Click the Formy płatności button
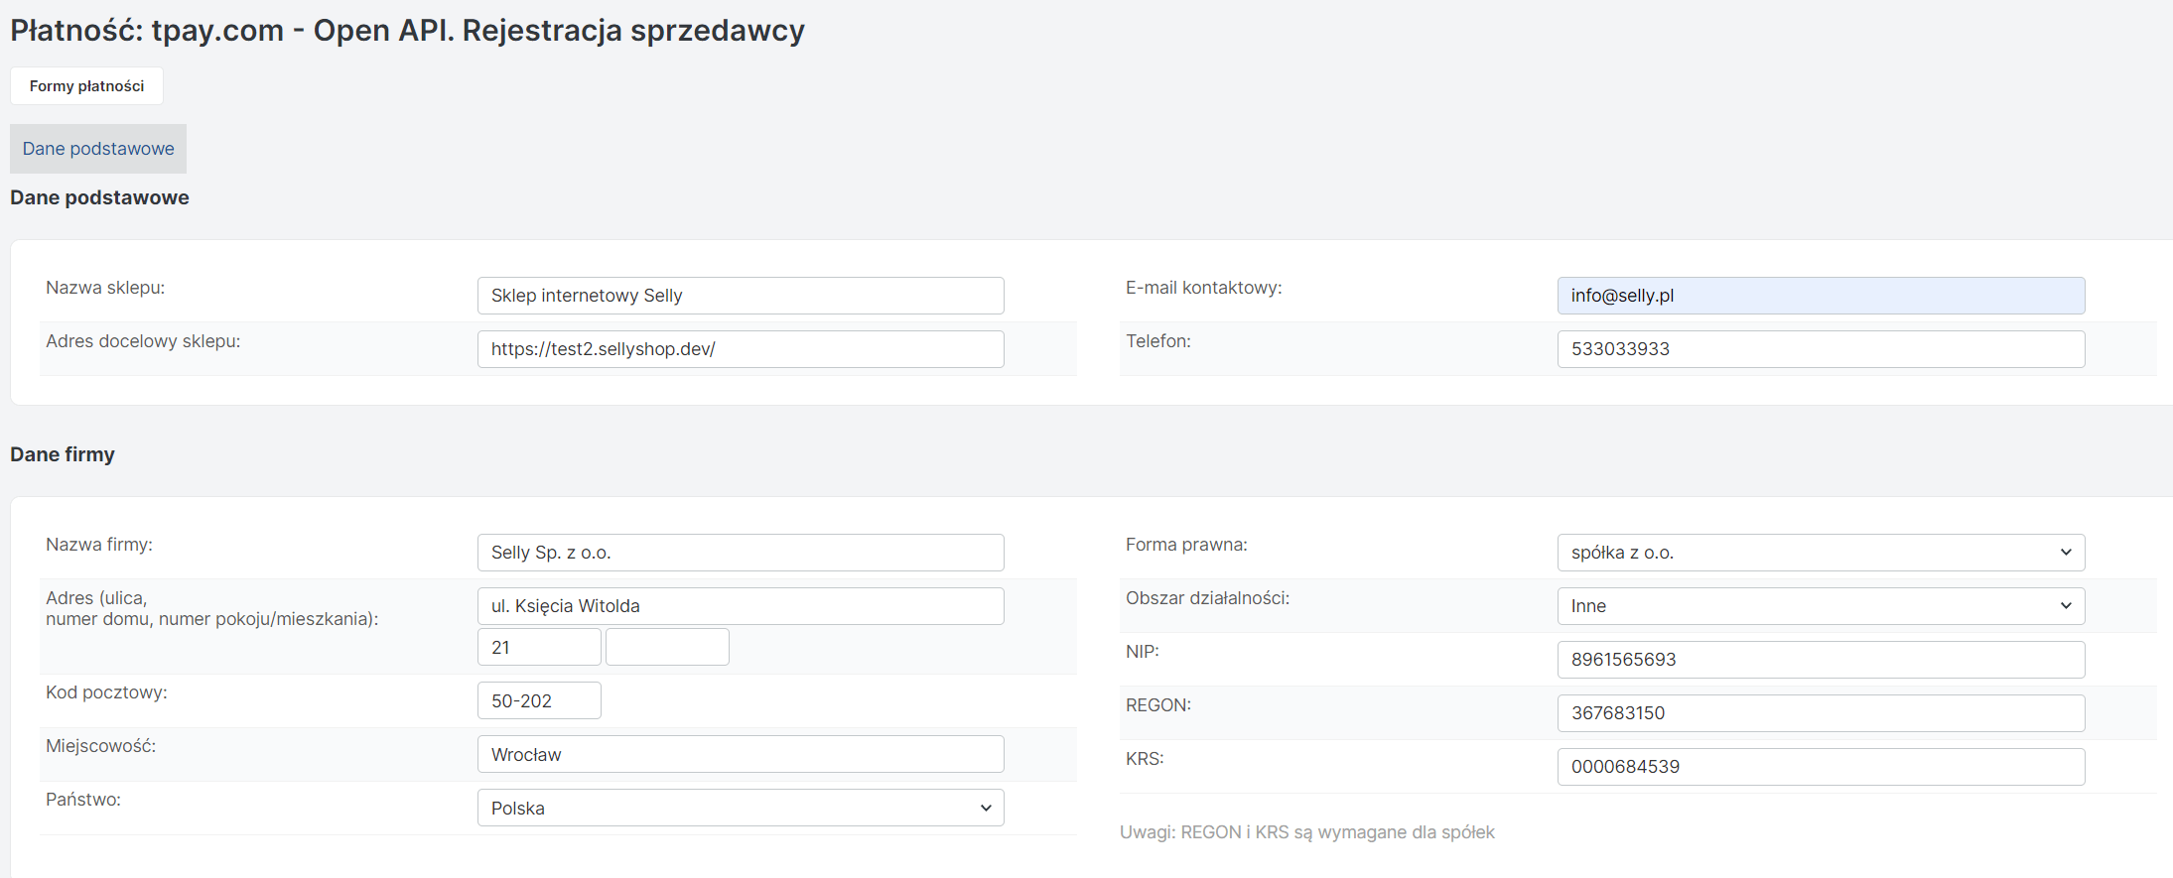 [86, 86]
